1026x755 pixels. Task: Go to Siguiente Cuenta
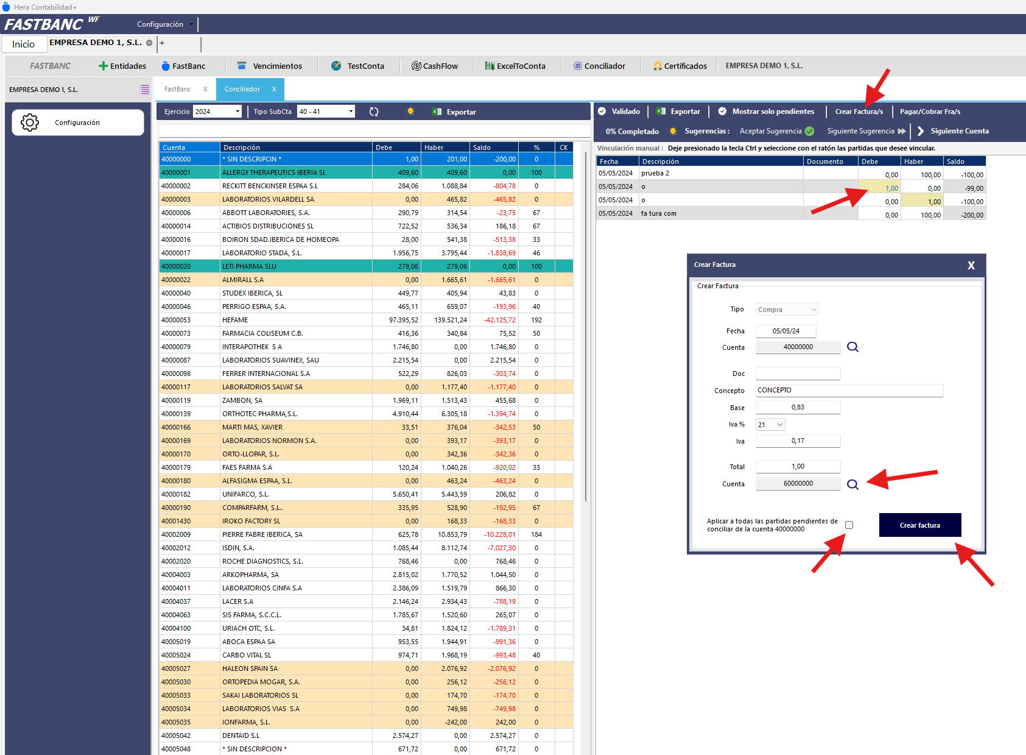(x=953, y=131)
